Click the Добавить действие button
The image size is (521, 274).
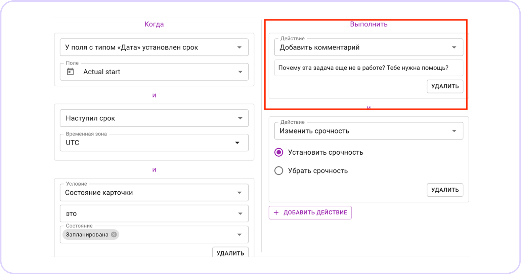(x=310, y=212)
